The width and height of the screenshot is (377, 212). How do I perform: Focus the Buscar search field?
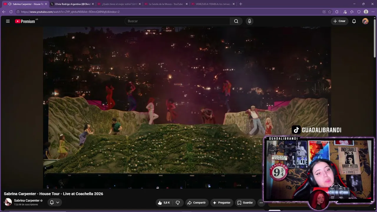[x=177, y=21]
